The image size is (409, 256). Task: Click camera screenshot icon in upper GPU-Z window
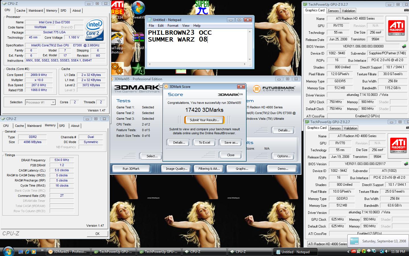406,10
